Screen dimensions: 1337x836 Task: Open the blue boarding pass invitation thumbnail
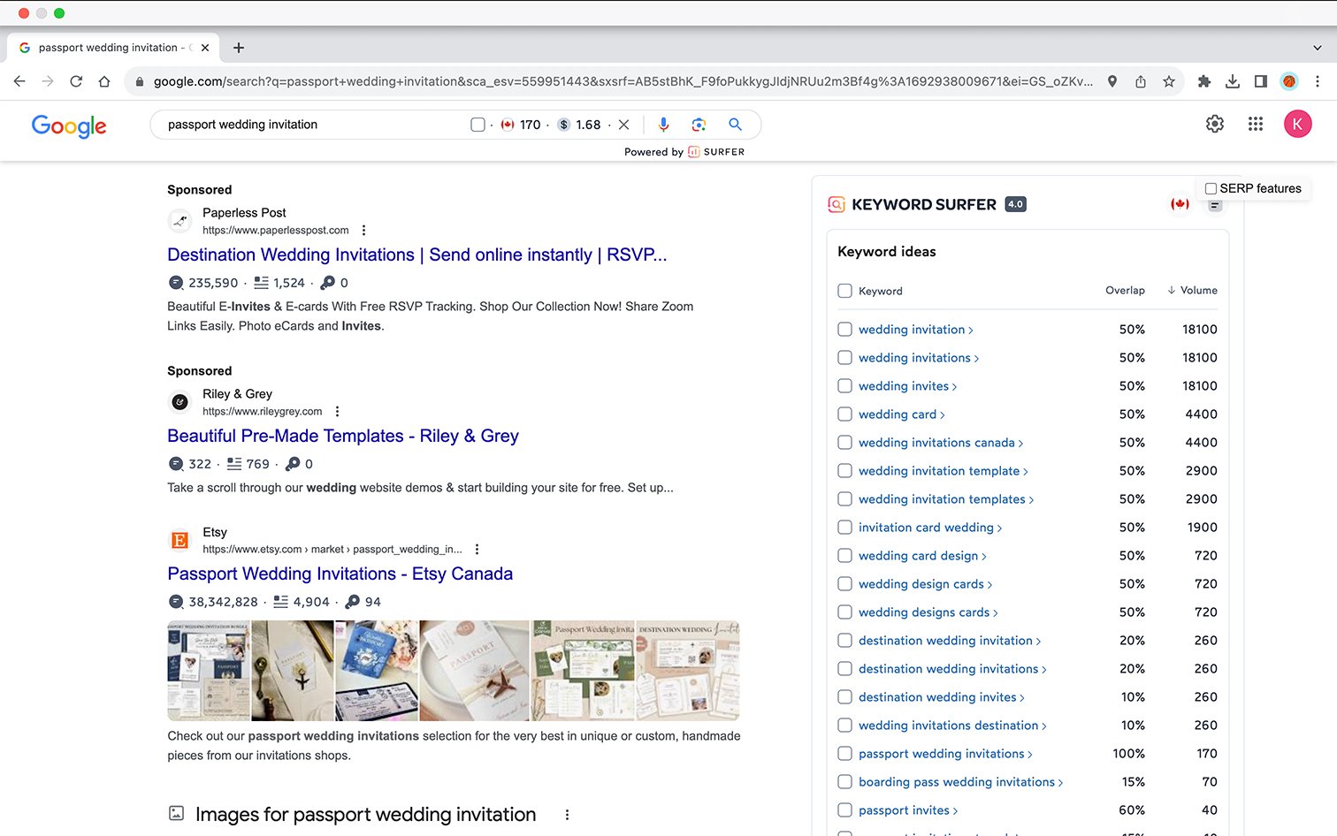pos(377,671)
